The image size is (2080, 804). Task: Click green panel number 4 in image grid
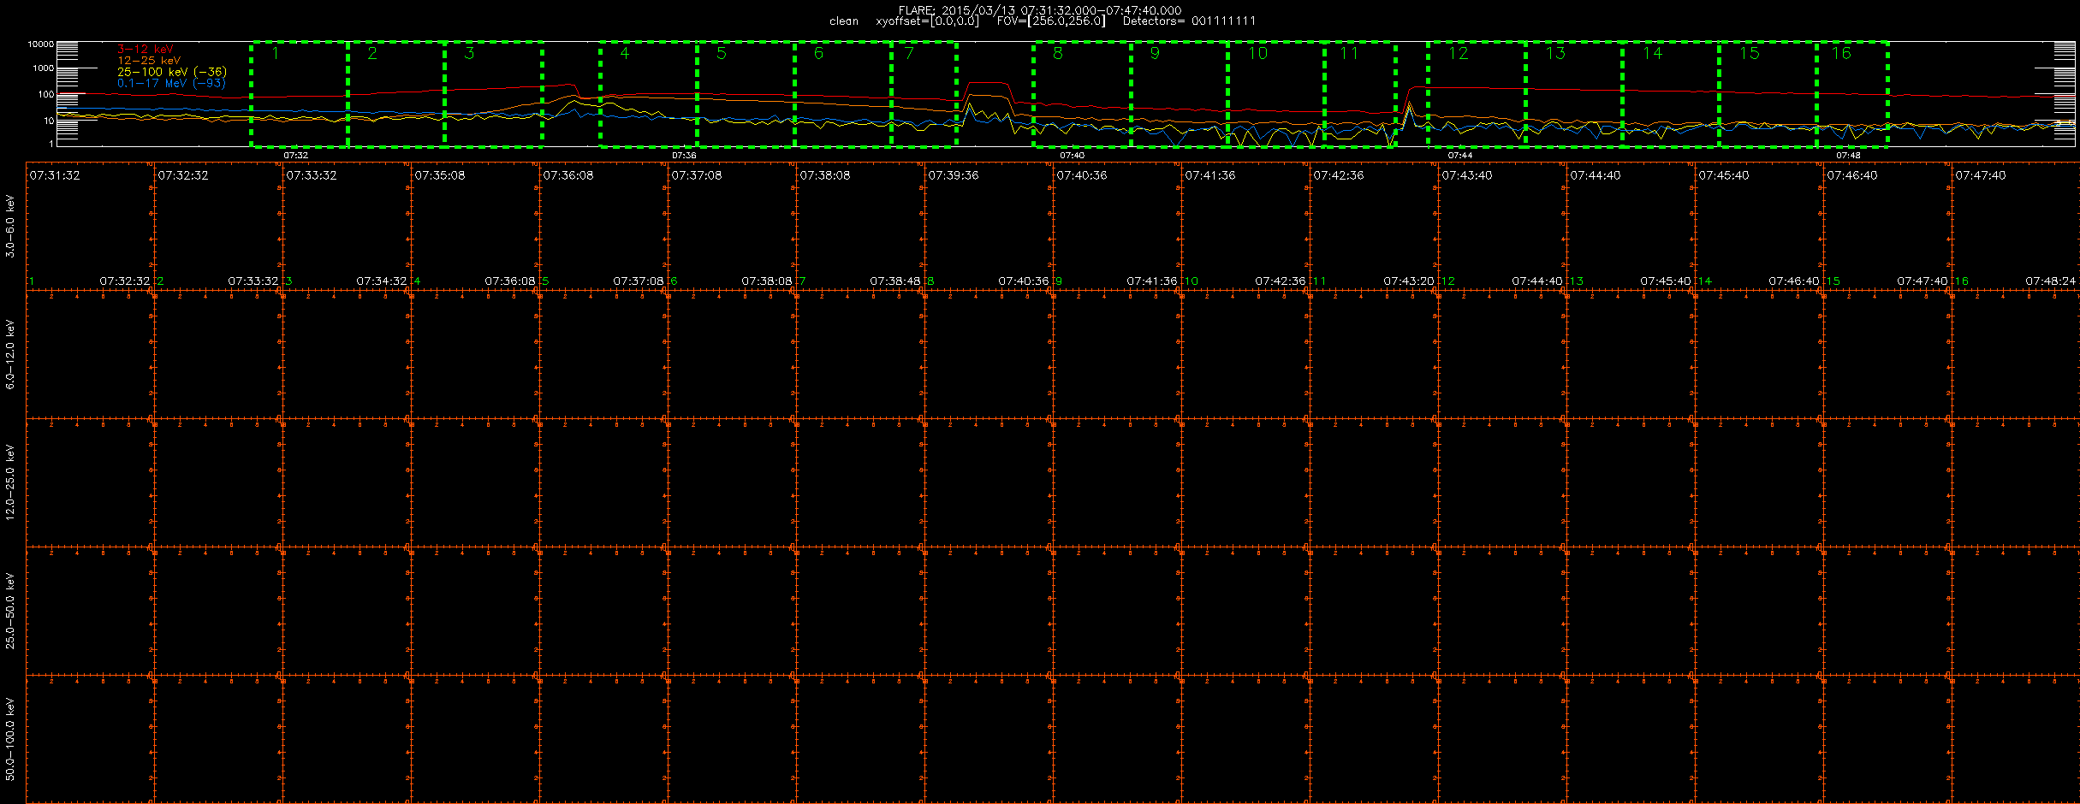(418, 281)
